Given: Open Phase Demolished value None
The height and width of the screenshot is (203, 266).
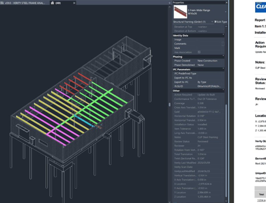Looking at the screenshot, I should click(x=201, y=65).
